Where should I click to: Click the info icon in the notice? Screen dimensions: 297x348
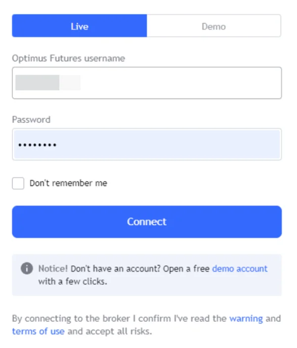27,269
